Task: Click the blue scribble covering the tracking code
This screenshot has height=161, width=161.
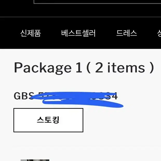Action: (x=77, y=100)
